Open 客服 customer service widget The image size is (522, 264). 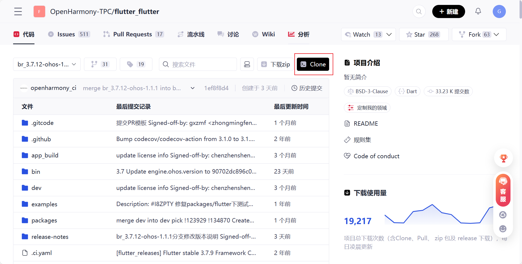point(503,190)
